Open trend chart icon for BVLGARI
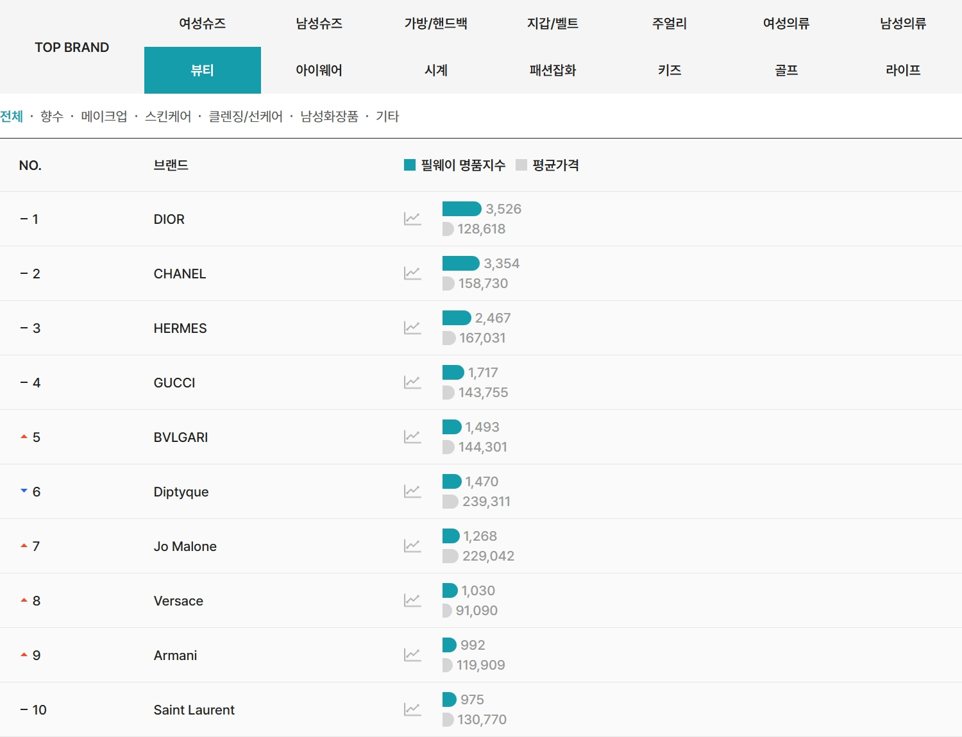This screenshot has height=737, width=962. (412, 437)
